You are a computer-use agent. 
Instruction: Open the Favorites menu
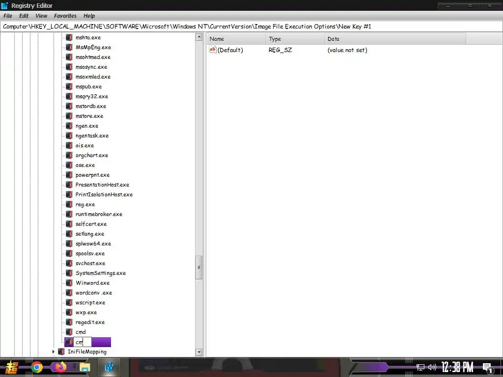click(x=65, y=16)
